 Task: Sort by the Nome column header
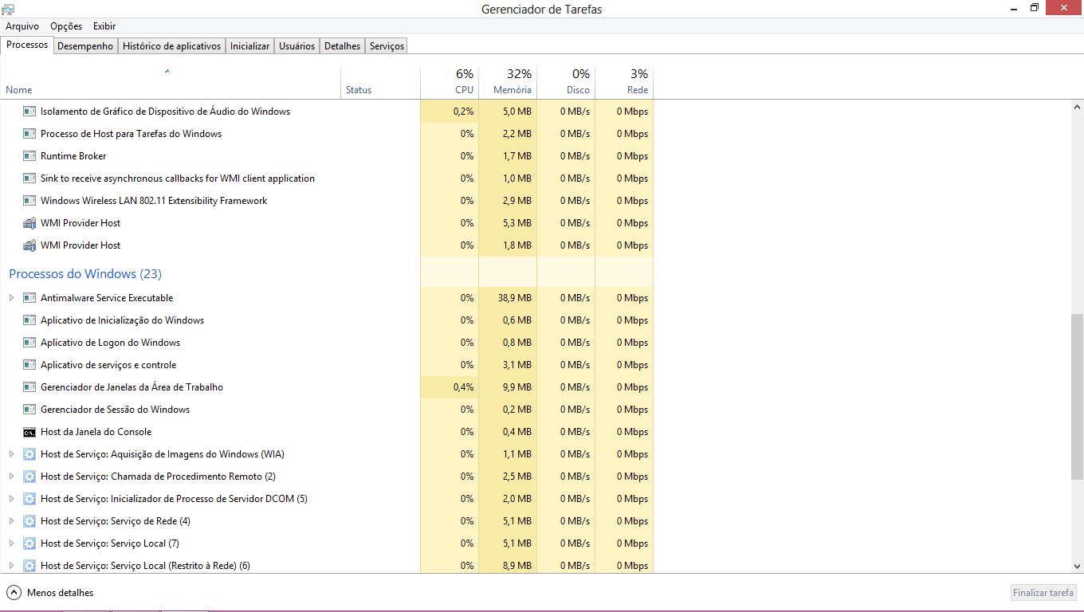click(x=171, y=81)
